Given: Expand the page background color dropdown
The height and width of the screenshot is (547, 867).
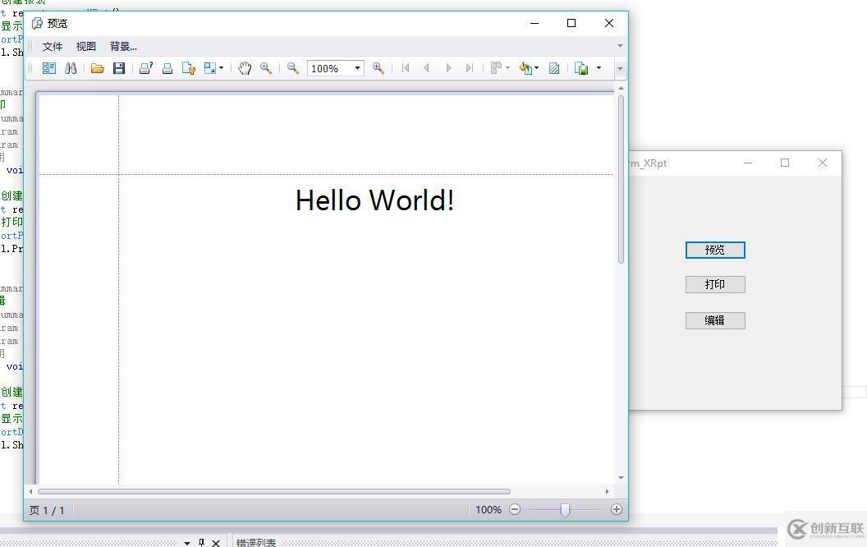Looking at the screenshot, I should pos(537,68).
